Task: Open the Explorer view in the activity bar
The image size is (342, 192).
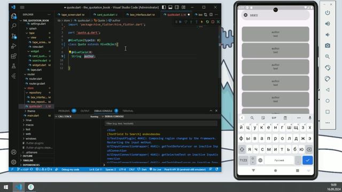Action: (14, 16)
